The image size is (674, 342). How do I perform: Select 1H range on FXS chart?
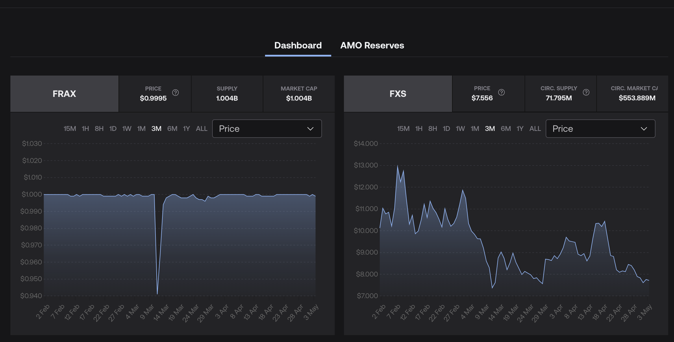[x=419, y=129]
